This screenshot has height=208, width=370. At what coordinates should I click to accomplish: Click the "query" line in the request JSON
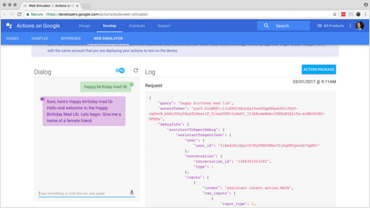(x=196, y=103)
